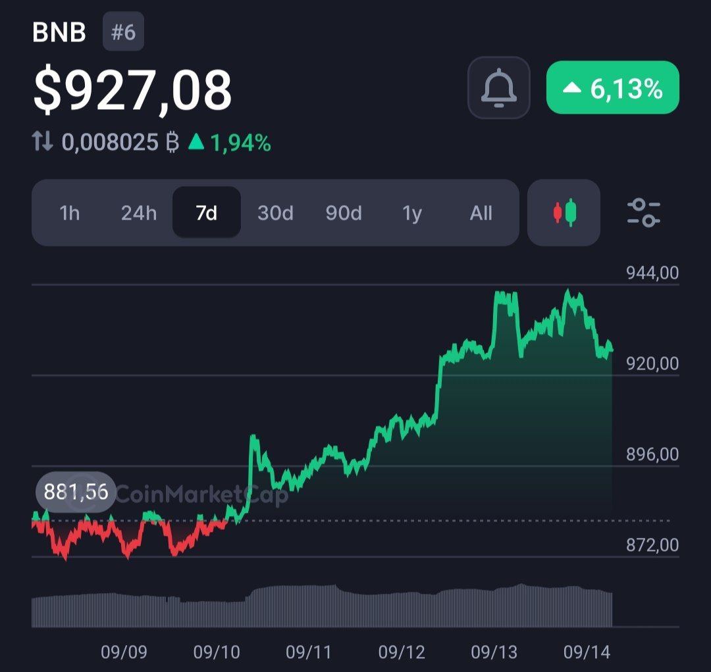Screen dimensions: 711x672
Task: Tap the green triangle next to 1,94%
Action: click(196, 142)
